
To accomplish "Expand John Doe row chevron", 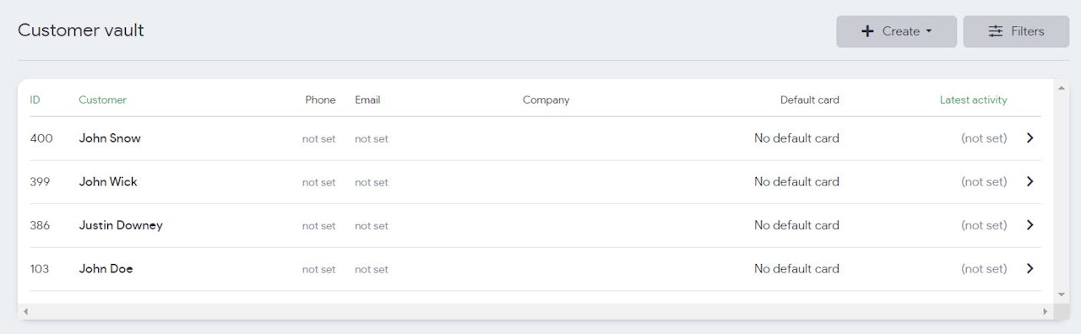I will tap(1029, 268).
